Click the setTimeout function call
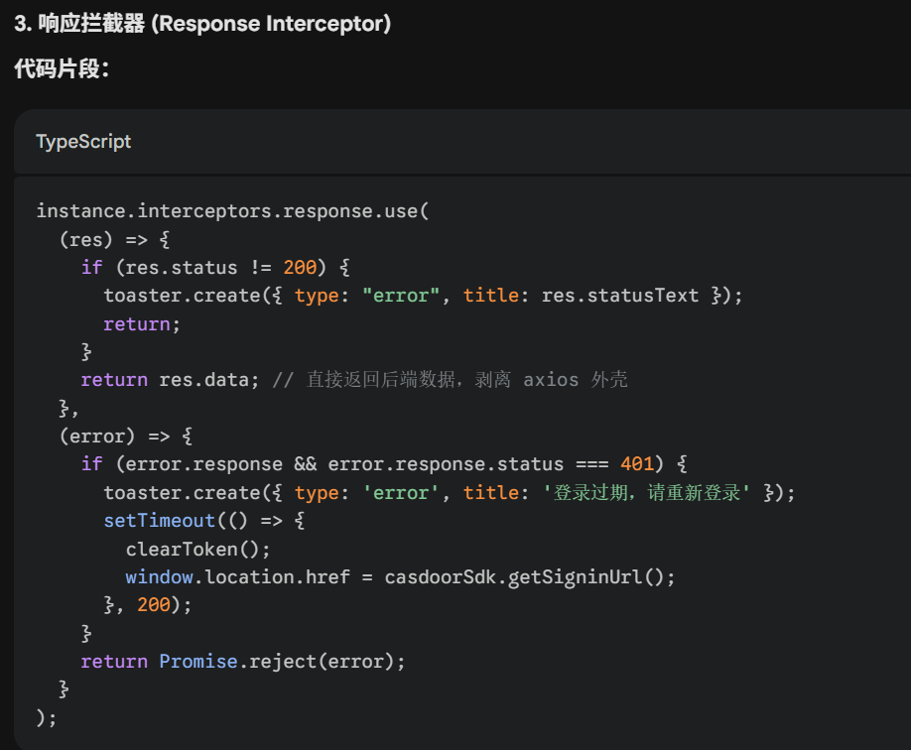Image resolution: width=911 pixels, height=750 pixels. pos(159,521)
